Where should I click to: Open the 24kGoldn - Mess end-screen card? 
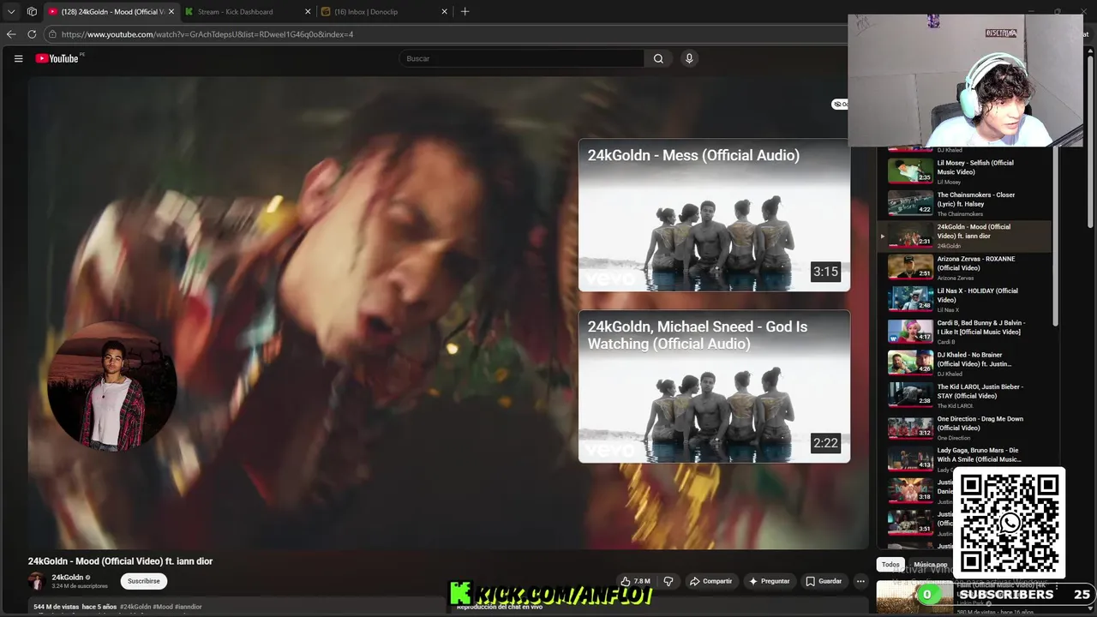click(714, 215)
